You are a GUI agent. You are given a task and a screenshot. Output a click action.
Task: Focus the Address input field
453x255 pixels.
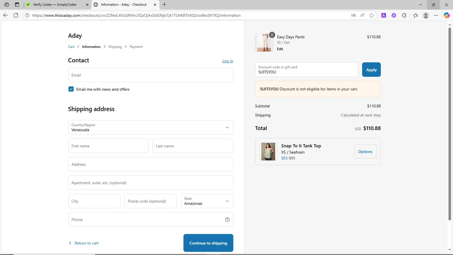(x=151, y=164)
